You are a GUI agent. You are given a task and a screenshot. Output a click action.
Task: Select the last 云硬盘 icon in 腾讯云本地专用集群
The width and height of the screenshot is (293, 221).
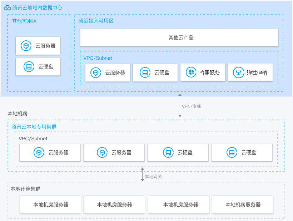[232, 152]
